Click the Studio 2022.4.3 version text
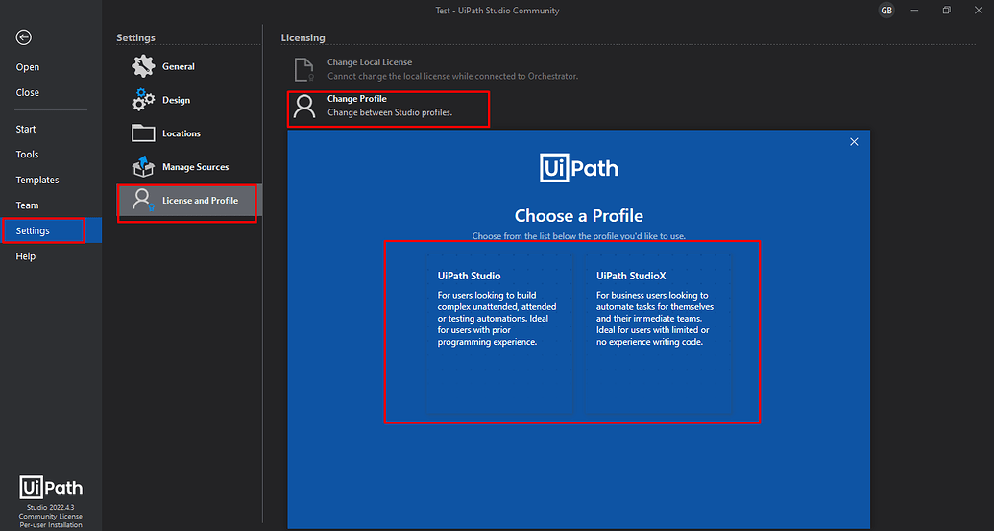Screen dimensions: 994x531 [51, 508]
